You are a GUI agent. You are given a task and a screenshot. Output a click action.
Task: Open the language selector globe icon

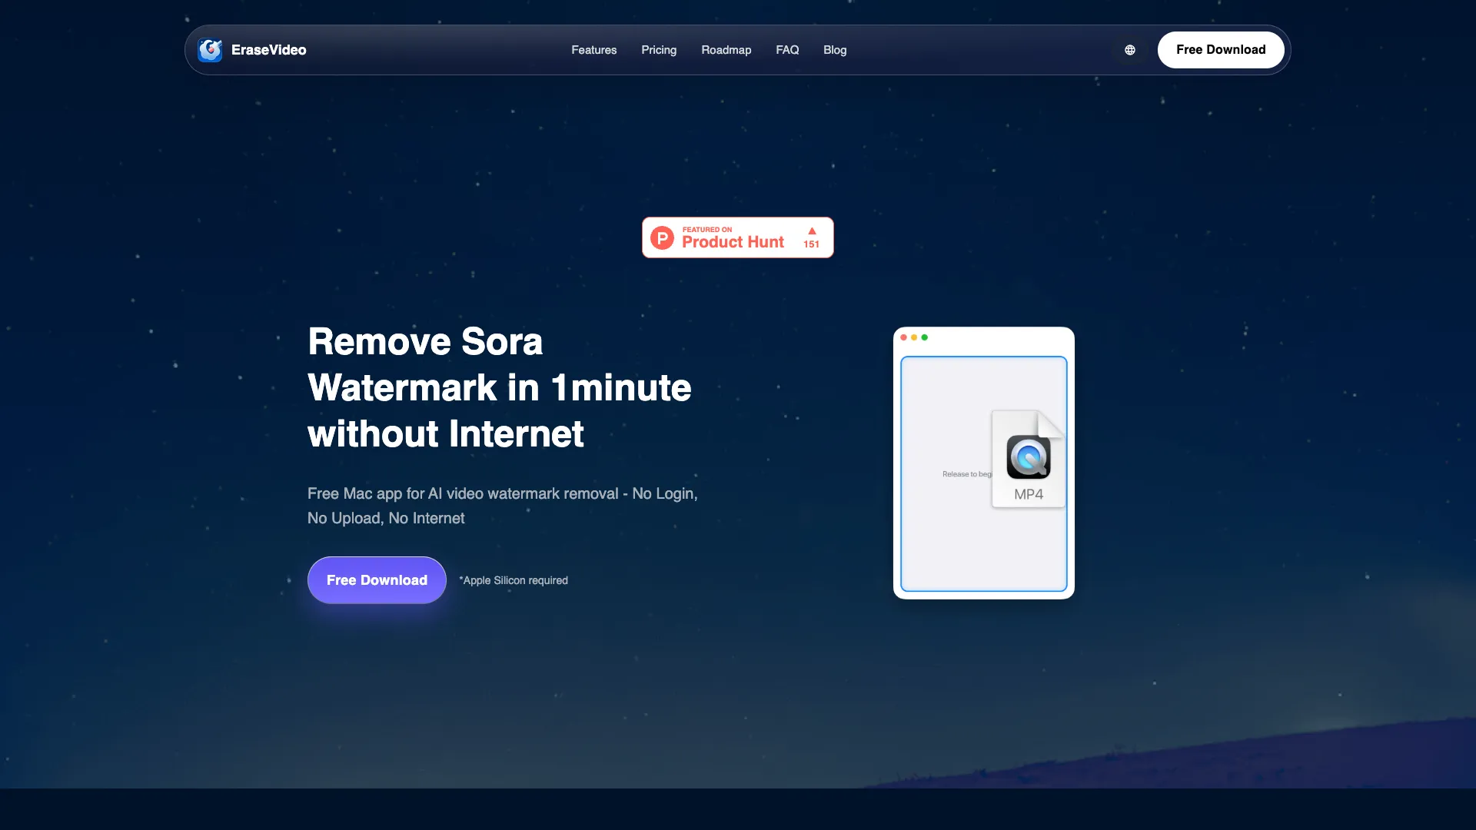1129,49
